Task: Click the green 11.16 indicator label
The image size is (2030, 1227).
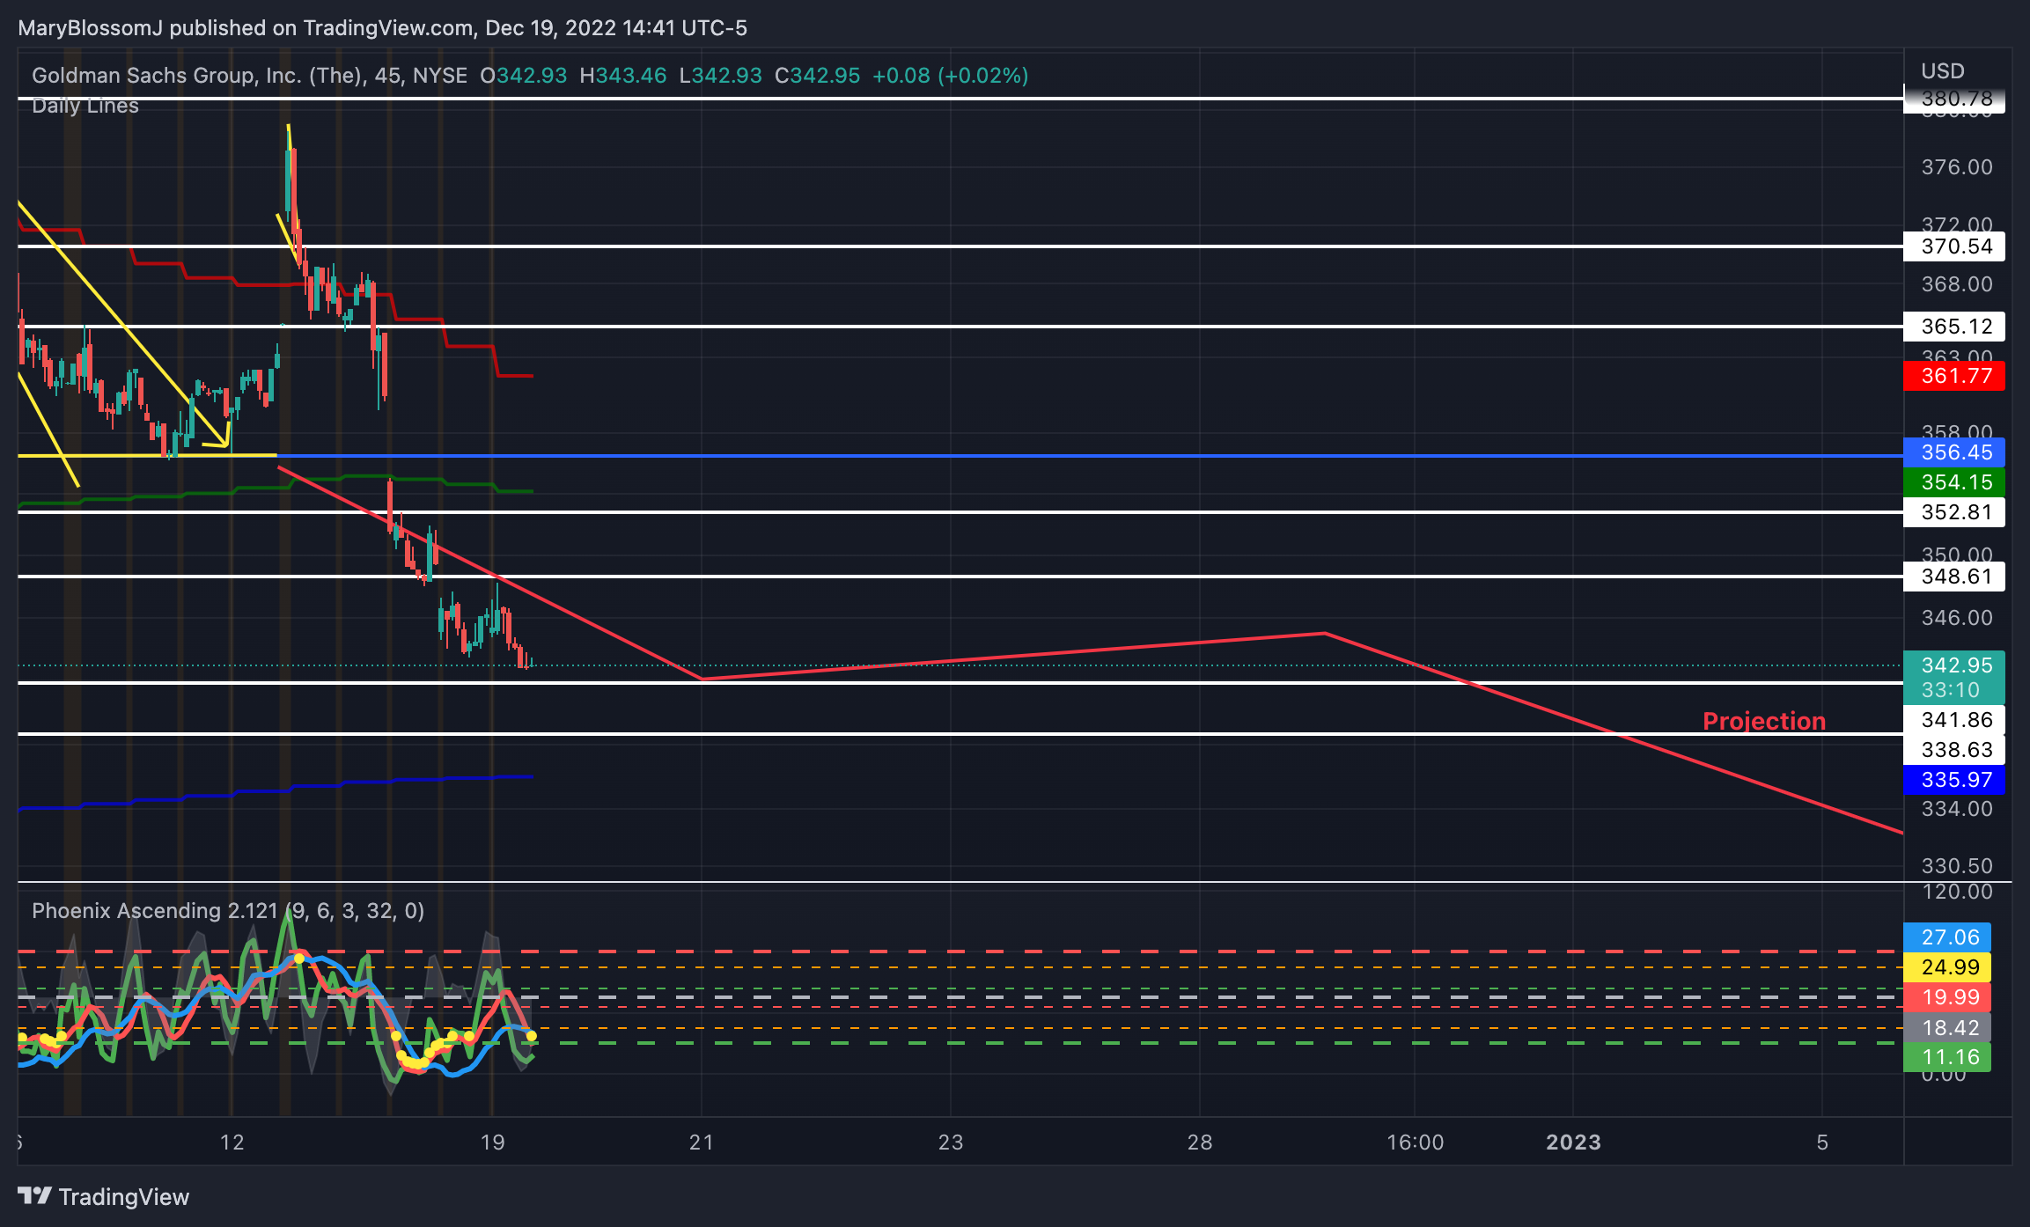Action: pos(1946,1057)
